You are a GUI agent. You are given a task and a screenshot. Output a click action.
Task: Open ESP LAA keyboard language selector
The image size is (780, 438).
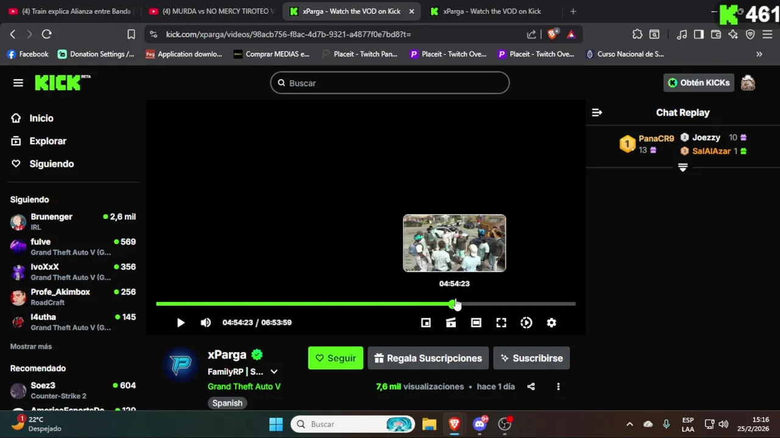[688, 424]
